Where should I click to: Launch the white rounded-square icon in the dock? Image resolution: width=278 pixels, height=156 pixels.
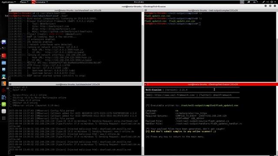[4, 111]
